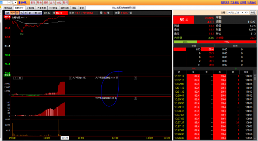Click the 28% inner volume green bar

pos(185,42)
